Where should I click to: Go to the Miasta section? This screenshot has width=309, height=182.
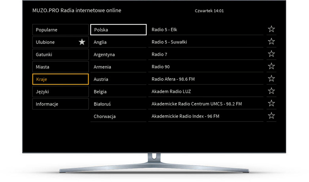click(x=60, y=67)
